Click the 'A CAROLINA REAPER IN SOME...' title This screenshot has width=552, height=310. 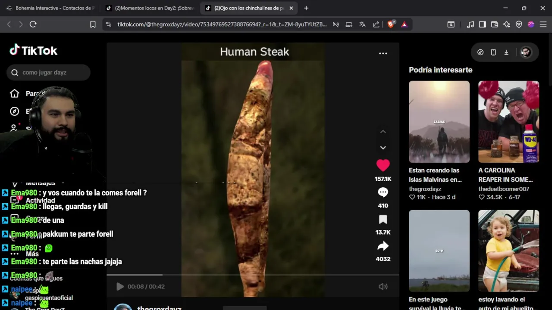point(505,175)
